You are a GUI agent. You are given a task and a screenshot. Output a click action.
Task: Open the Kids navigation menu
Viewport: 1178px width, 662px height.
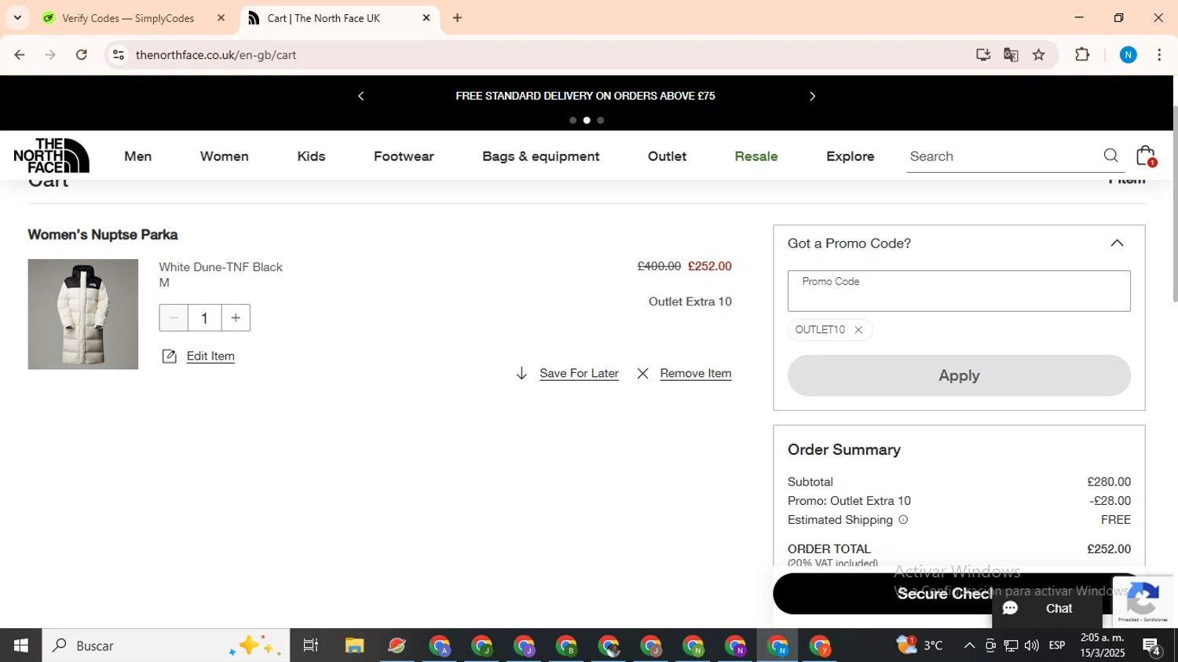tap(311, 156)
